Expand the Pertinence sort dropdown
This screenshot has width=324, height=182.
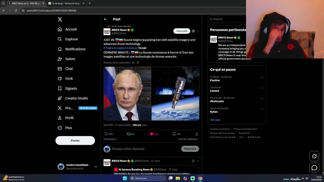[111, 139]
